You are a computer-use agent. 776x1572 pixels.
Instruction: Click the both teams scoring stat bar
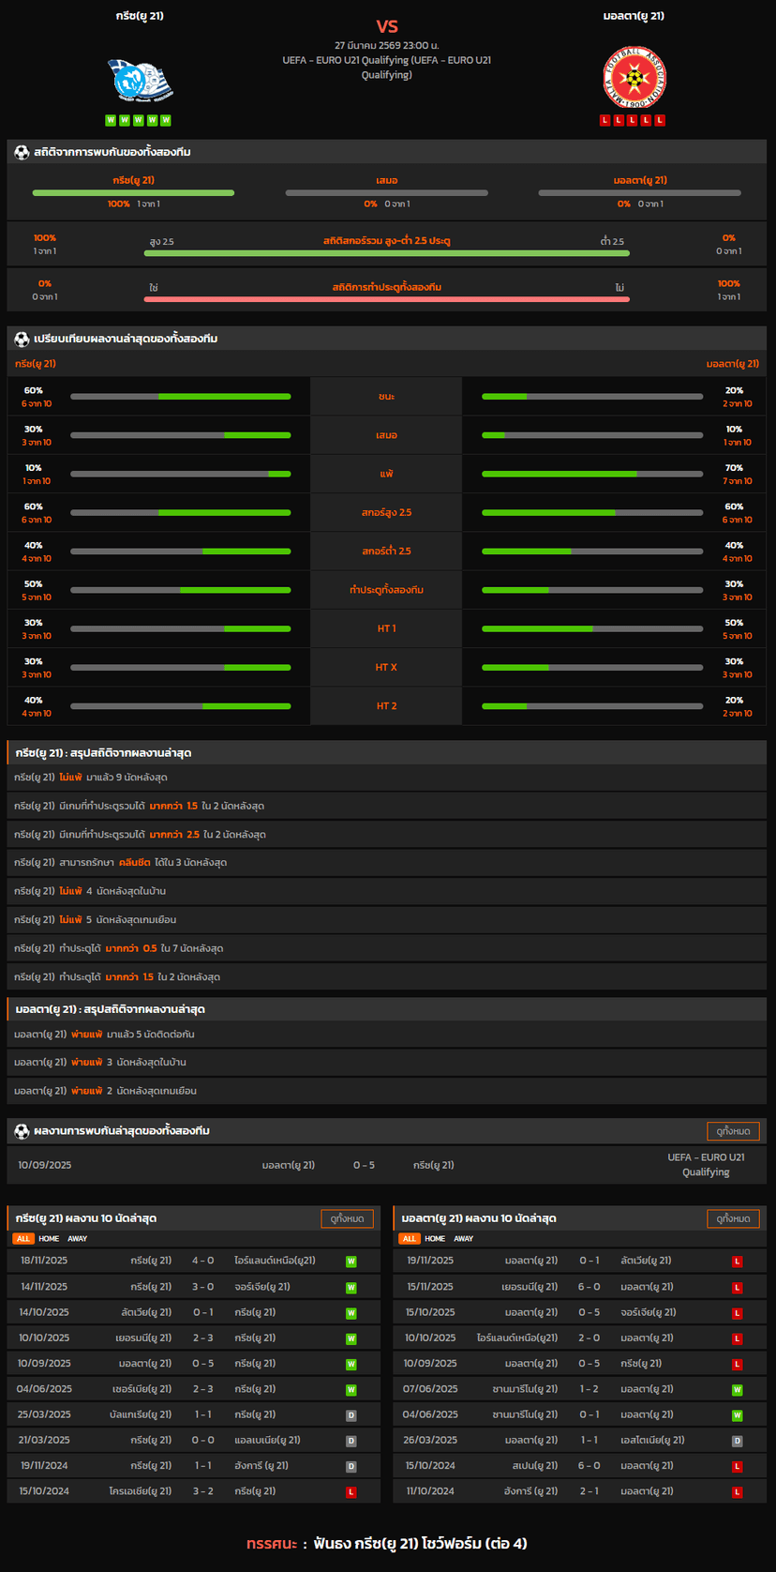pyautogui.click(x=386, y=299)
